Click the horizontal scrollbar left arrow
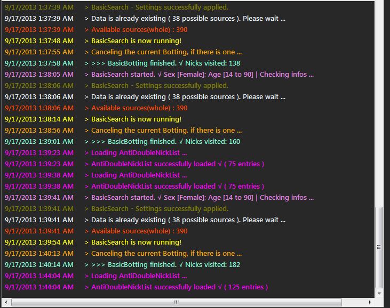Viewport: 390px width, 308px height. (x=6, y=302)
